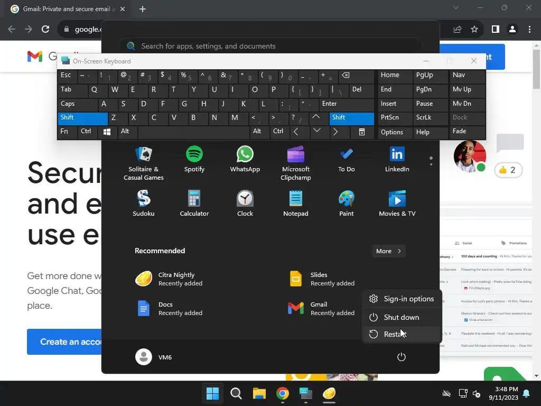Toggle left Ctrl key on keyboard
The width and height of the screenshot is (541, 406).
click(88, 132)
